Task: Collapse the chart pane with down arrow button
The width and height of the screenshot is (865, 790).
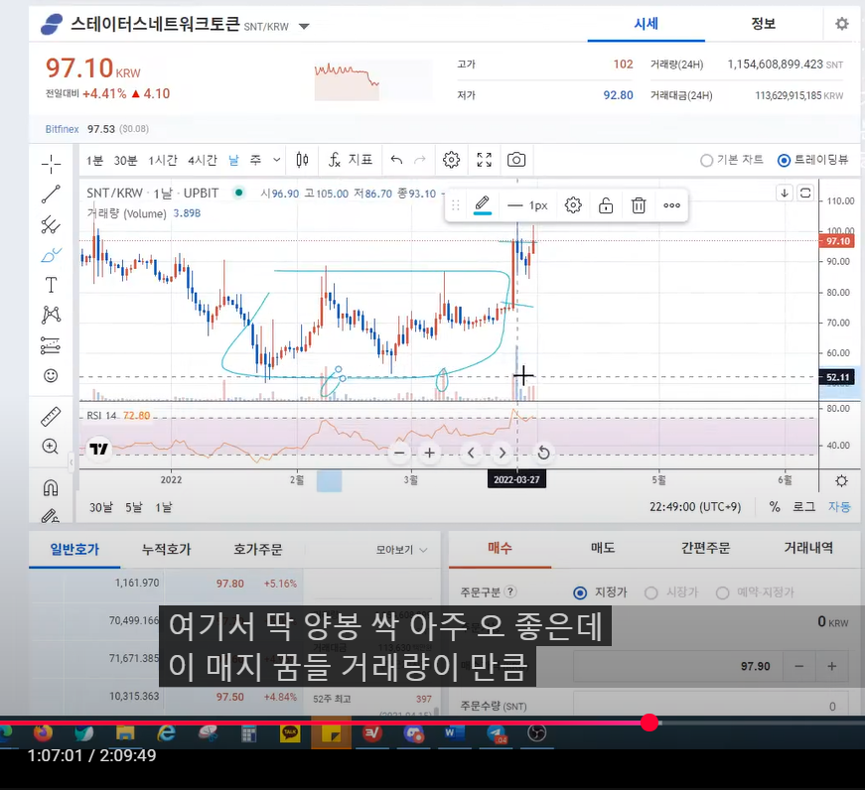Action: (x=784, y=193)
